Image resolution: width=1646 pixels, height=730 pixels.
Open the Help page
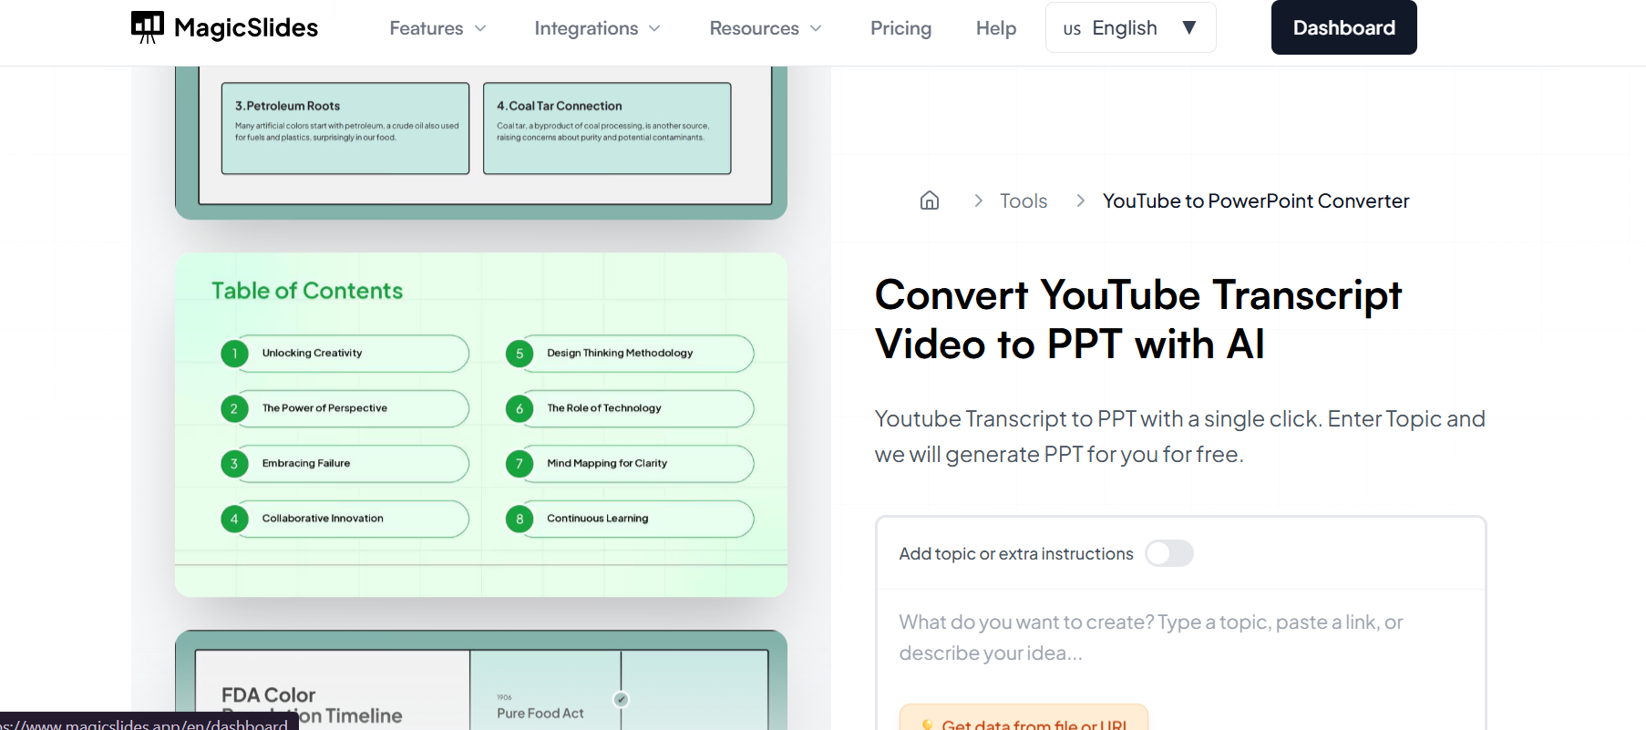tap(996, 28)
